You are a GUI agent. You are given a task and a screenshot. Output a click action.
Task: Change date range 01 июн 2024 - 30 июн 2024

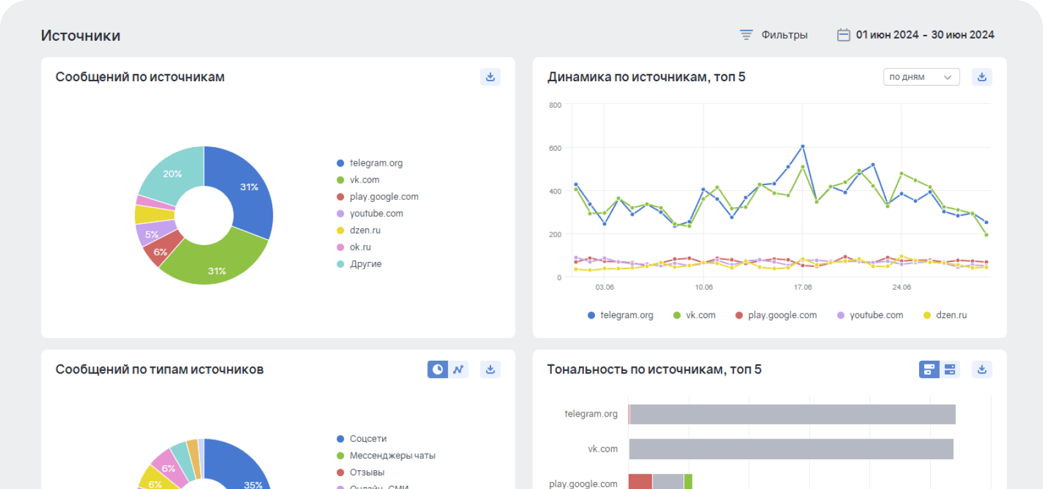(x=916, y=35)
